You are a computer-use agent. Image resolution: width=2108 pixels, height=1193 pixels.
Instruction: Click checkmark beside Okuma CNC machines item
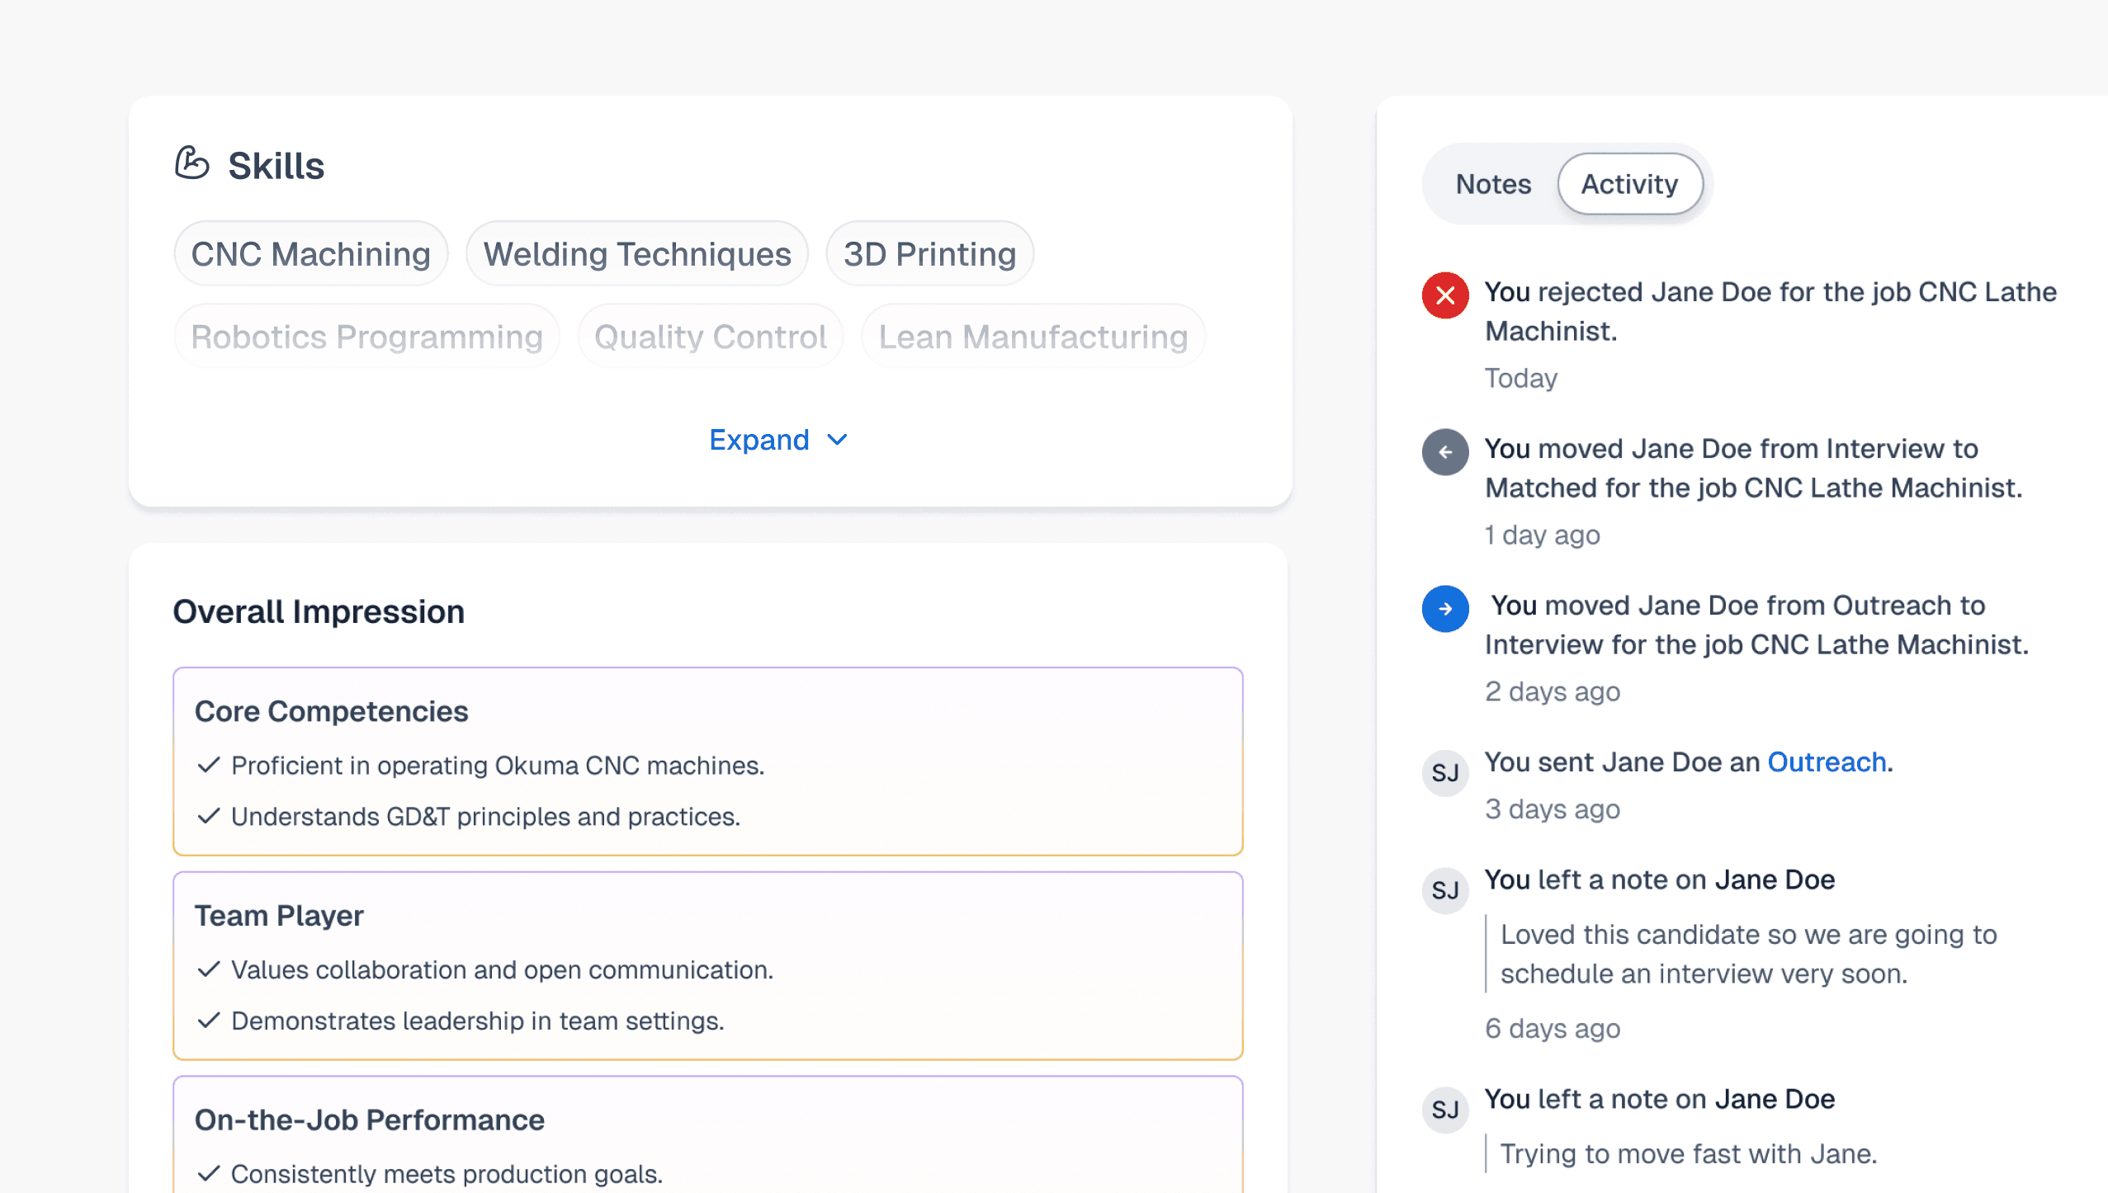point(209,766)
